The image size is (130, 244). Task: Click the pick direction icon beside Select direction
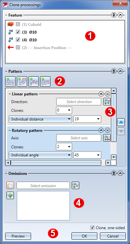coord(107,102)
